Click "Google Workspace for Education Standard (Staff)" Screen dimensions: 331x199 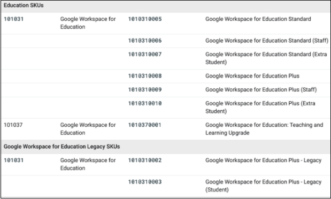(x=267, y=41)
